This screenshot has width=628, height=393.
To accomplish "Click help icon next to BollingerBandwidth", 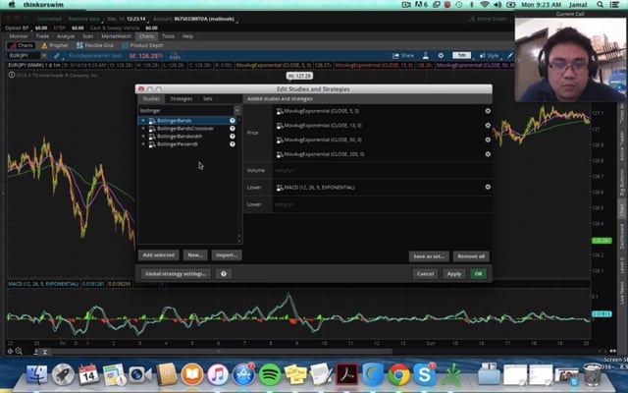I will pos(233,136).
